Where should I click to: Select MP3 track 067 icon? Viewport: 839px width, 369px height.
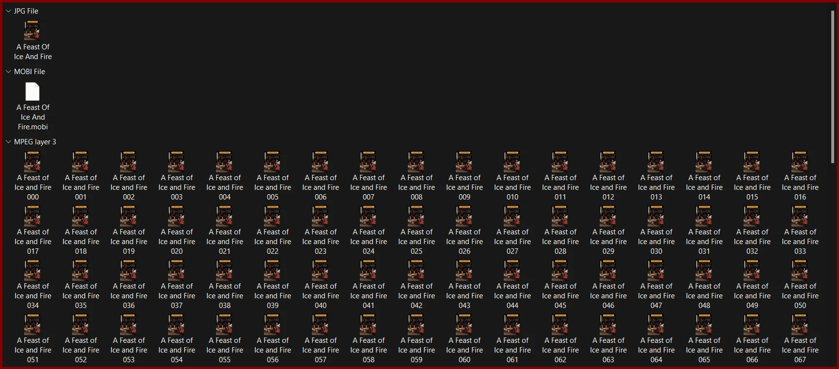(800, 324)
